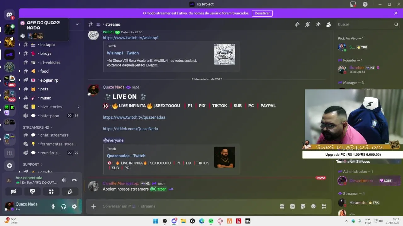Viewport: 403px width, 226px height.
Task: Toggle camera in voice panel
Action: click(14, 191)
